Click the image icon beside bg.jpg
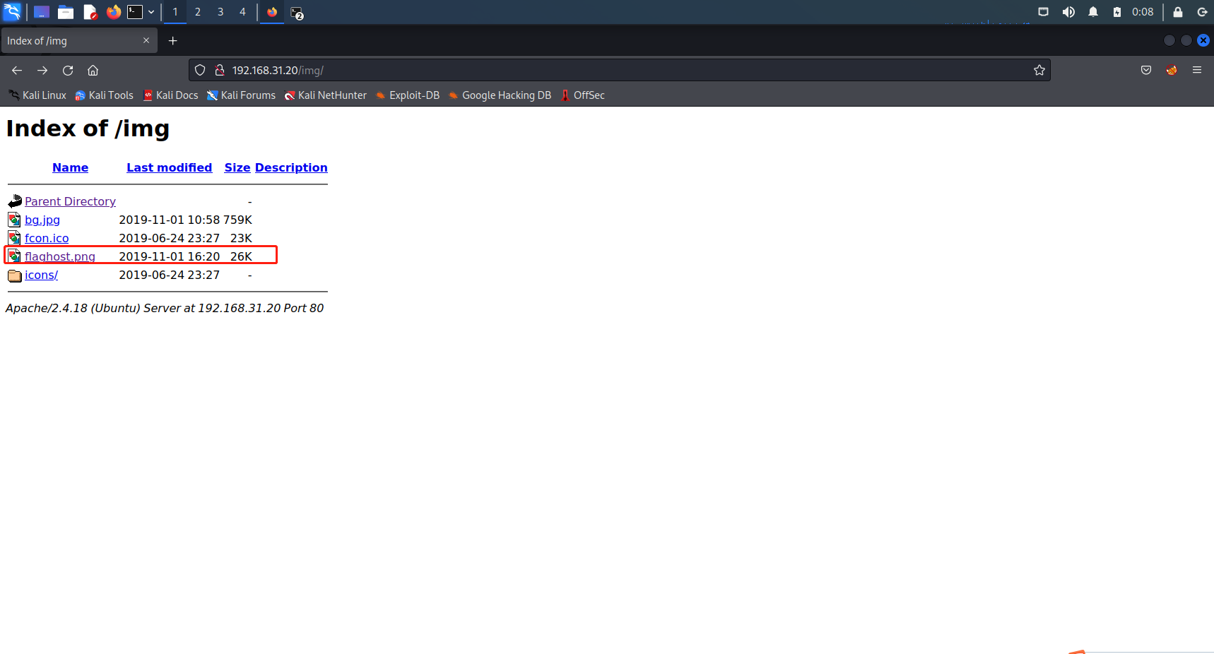 15,220
